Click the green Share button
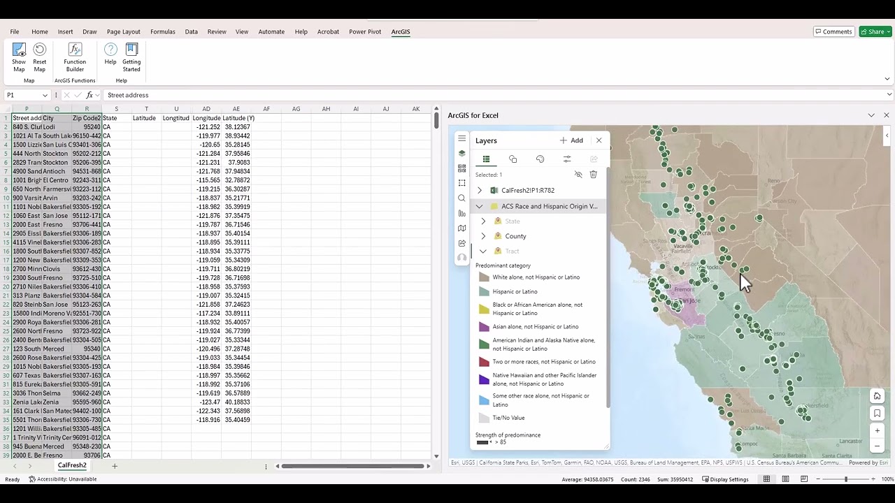 coord(875,31)
